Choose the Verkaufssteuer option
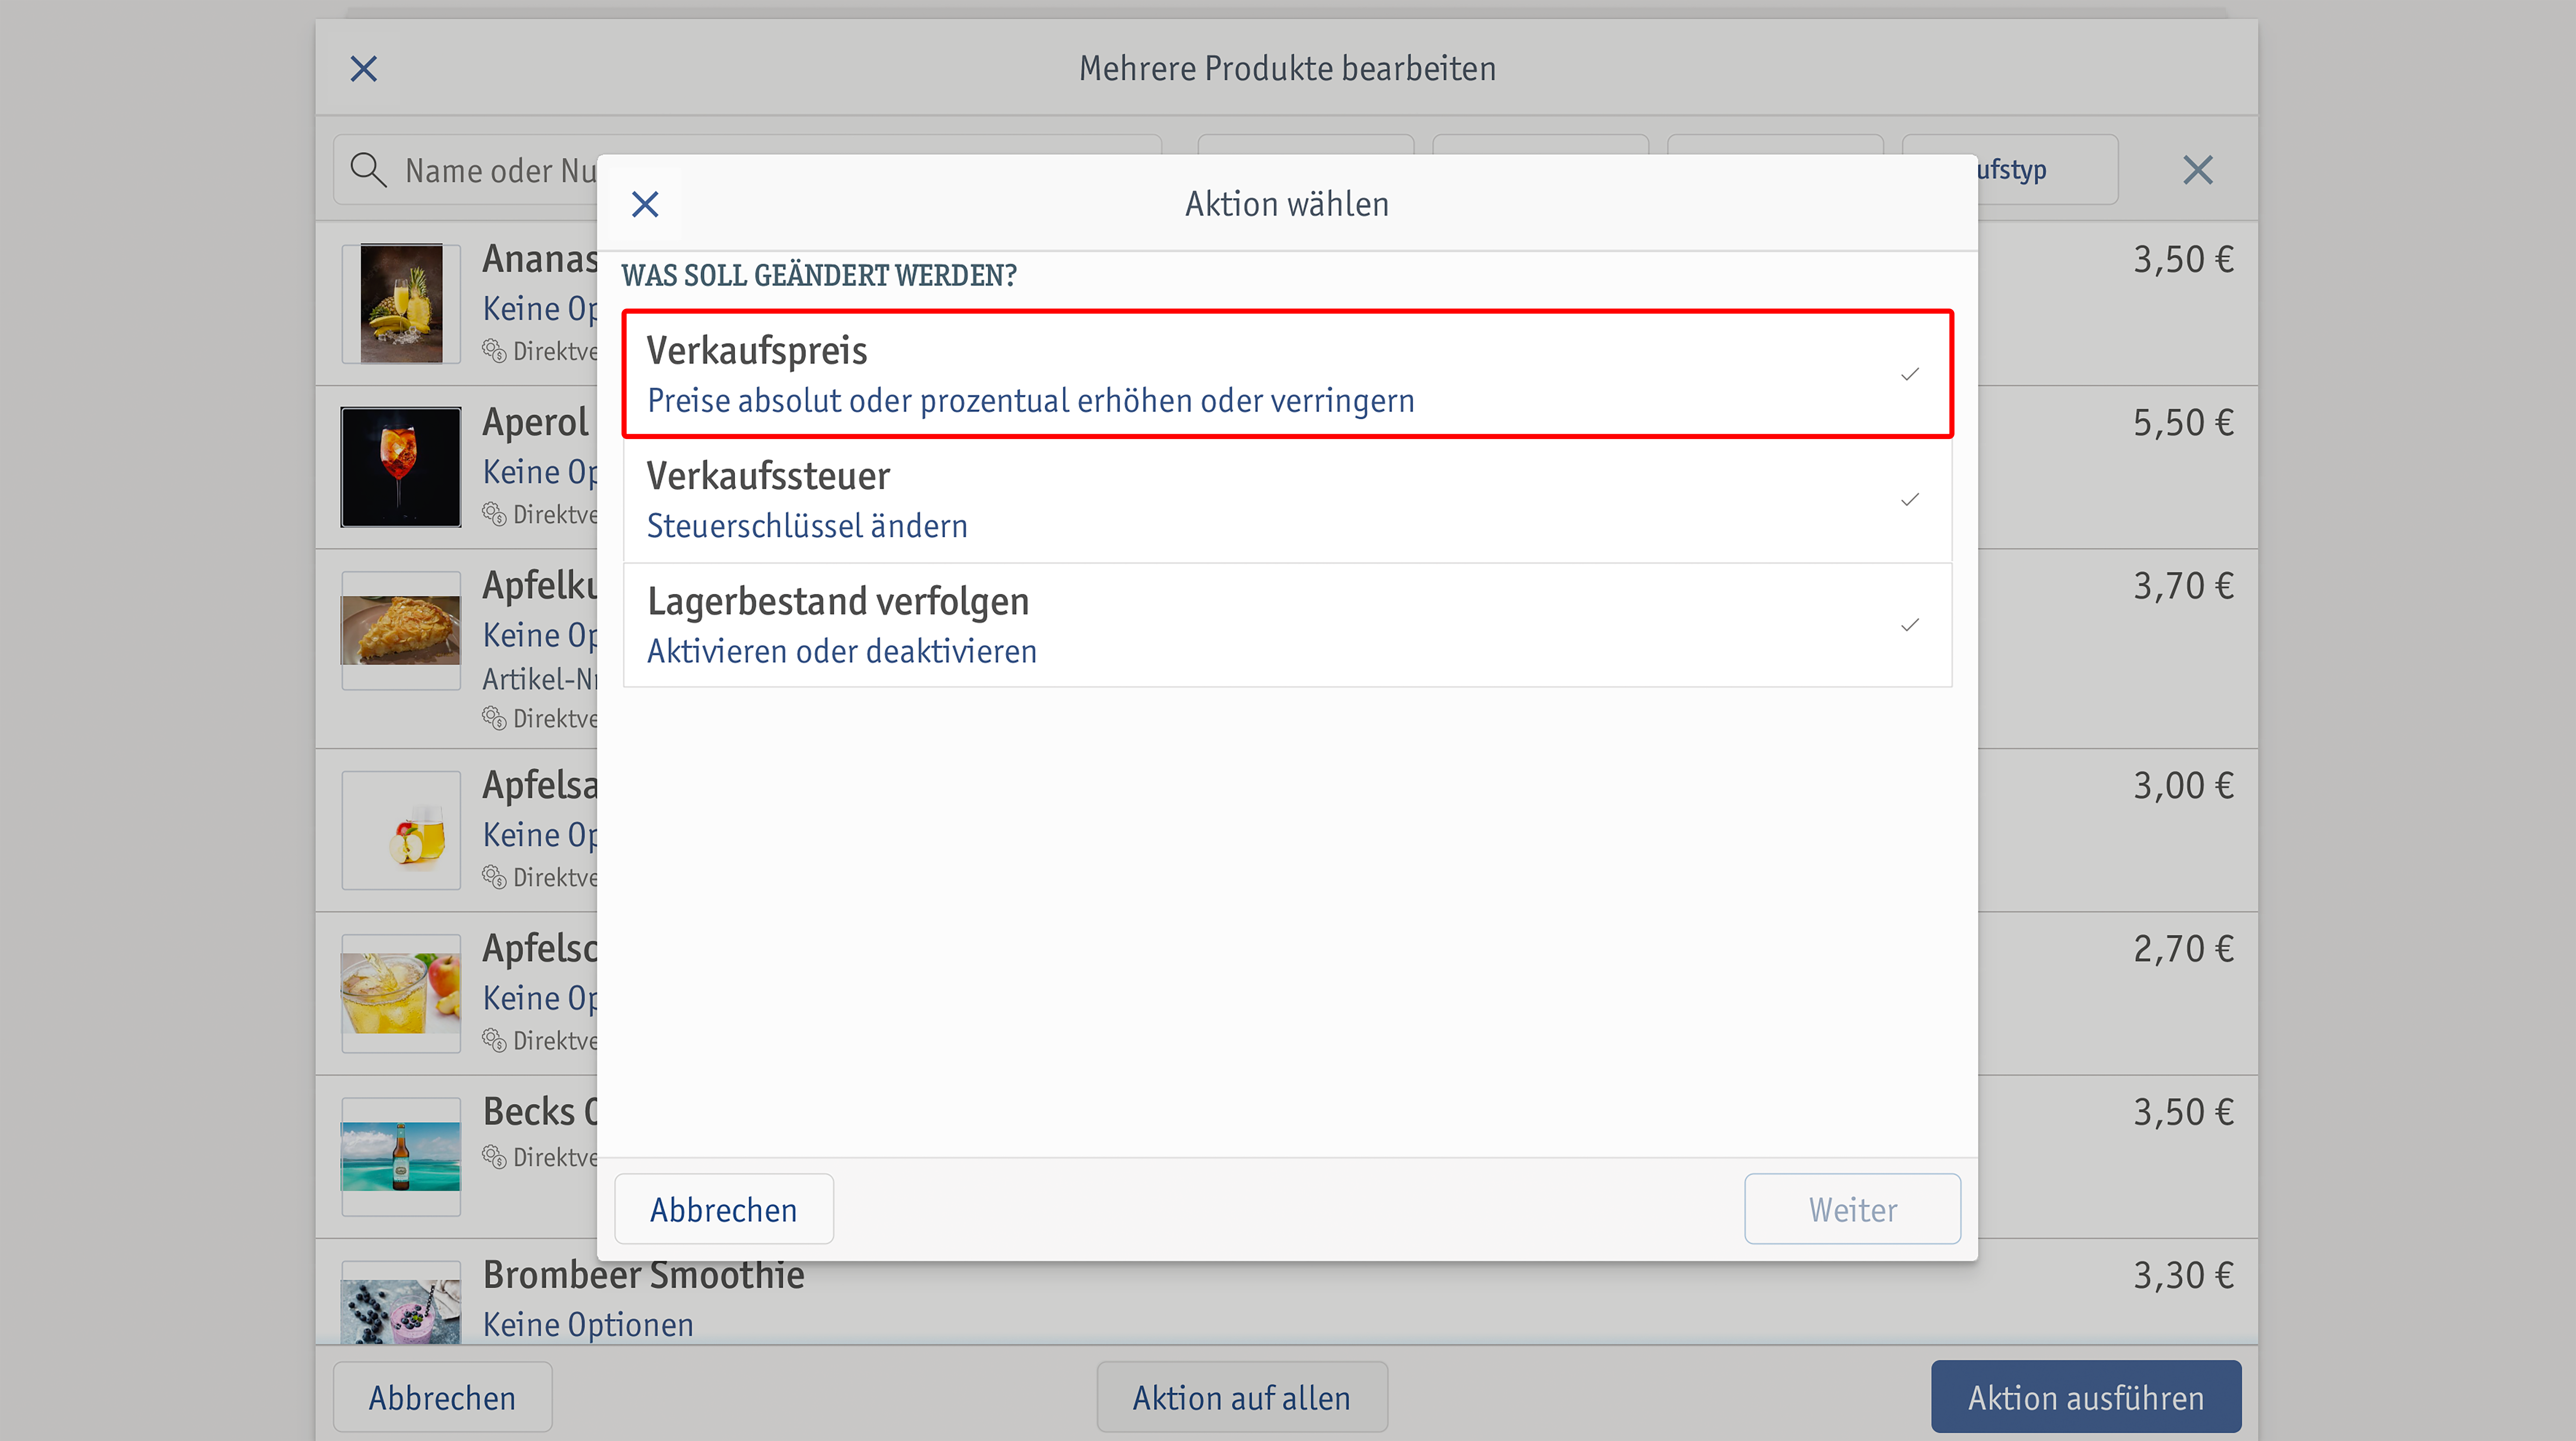 (x=1287, y=500)
